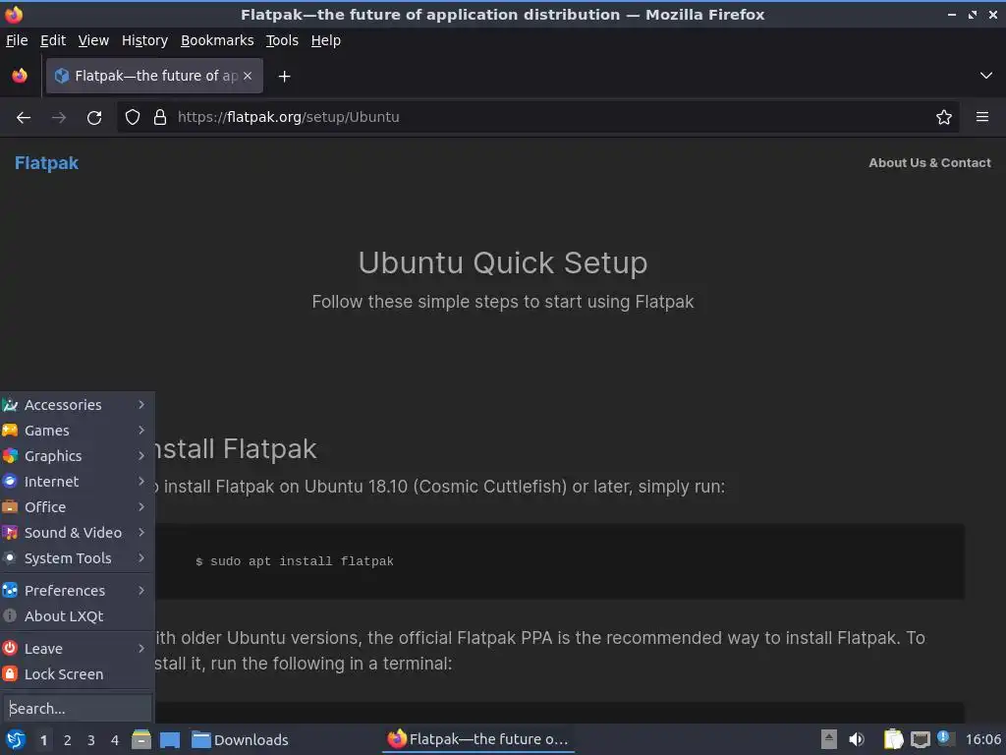Expand the Graphics menu category
1006x755 pixels.
click(x=77, y=456)
